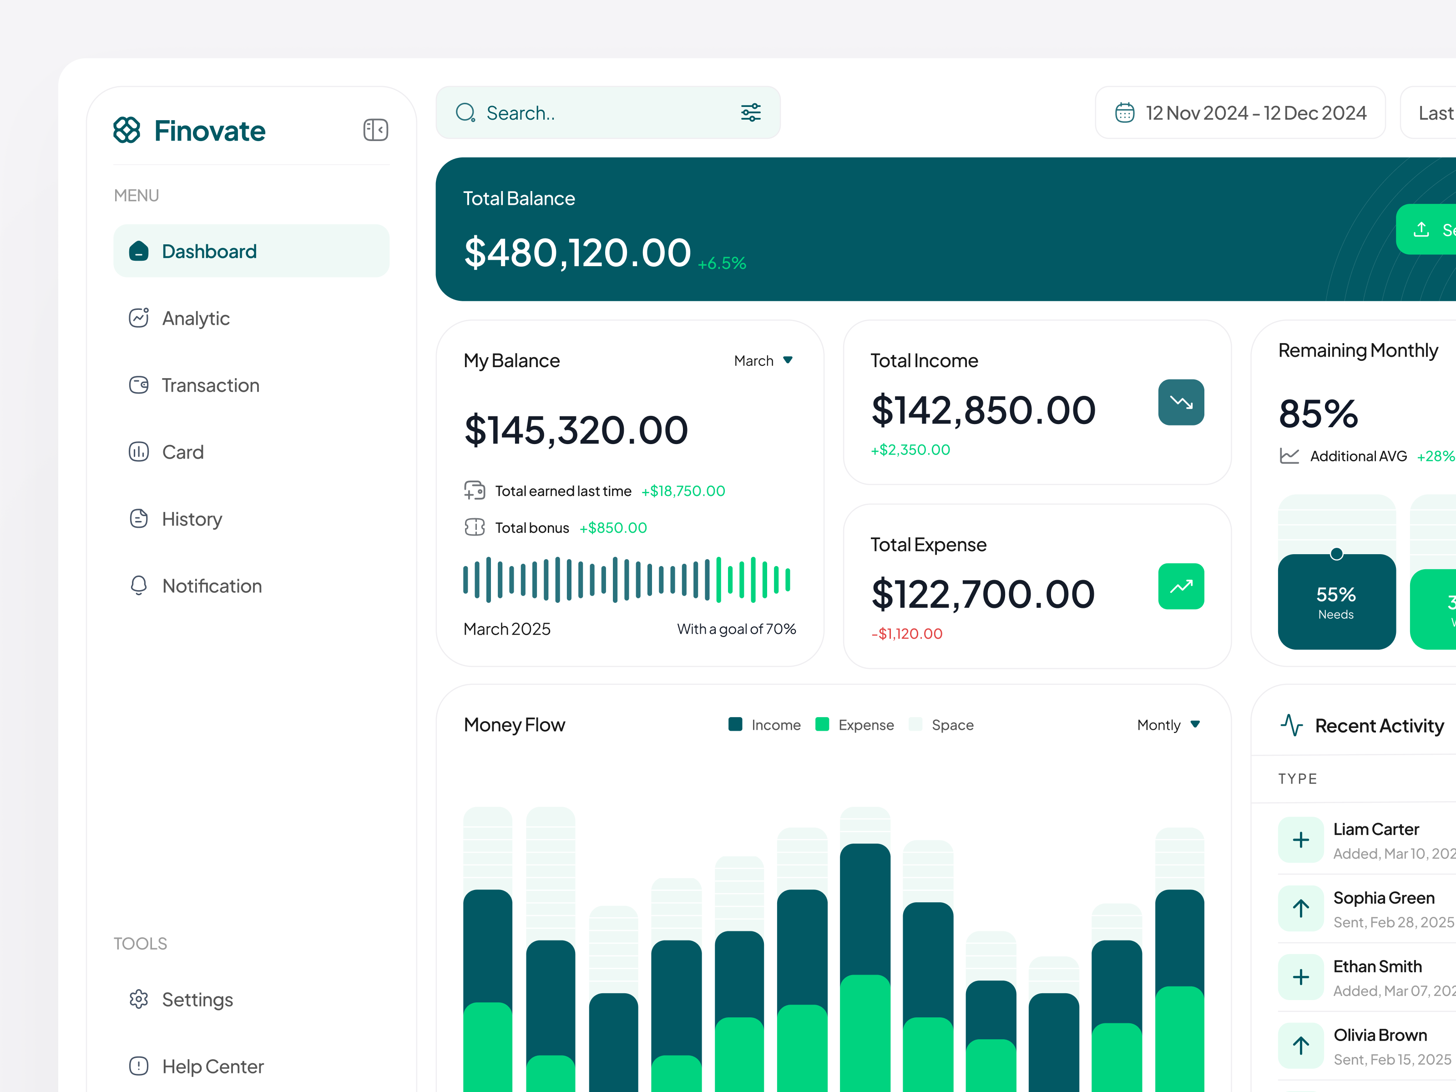This screenshot has width=1456, height=1092.
Task: Toggle the Expense legend swatch
Action: pos(821,724)
